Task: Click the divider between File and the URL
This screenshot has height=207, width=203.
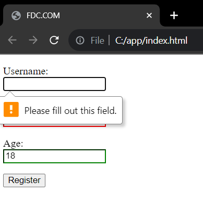Action: point(109,40)
